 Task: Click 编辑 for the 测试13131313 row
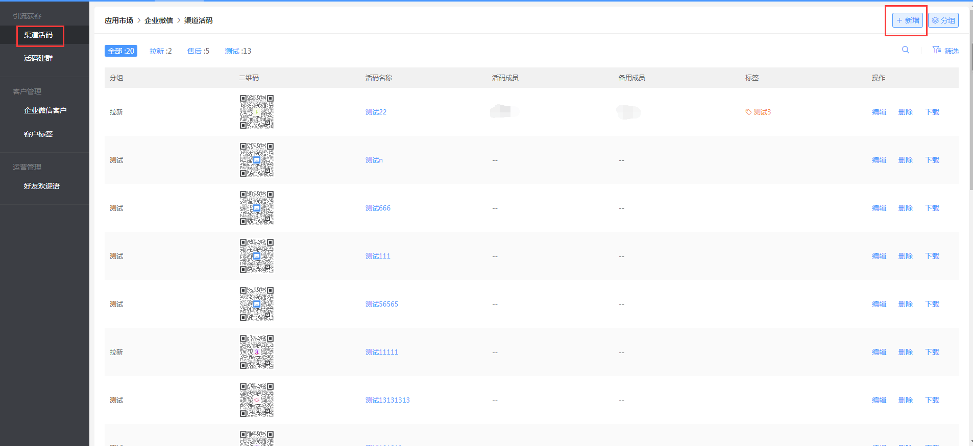click(879, 400)
